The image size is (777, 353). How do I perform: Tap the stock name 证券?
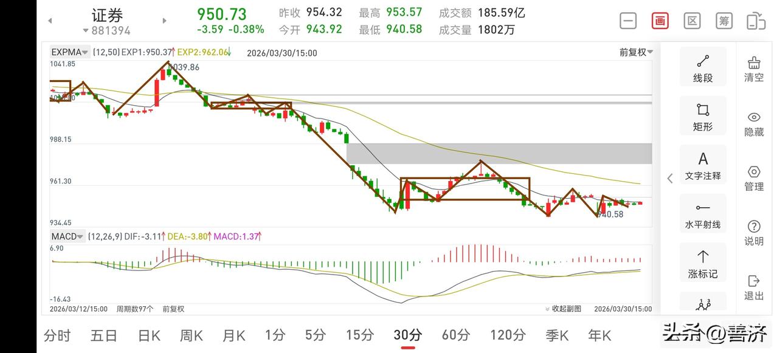(107, 15)
